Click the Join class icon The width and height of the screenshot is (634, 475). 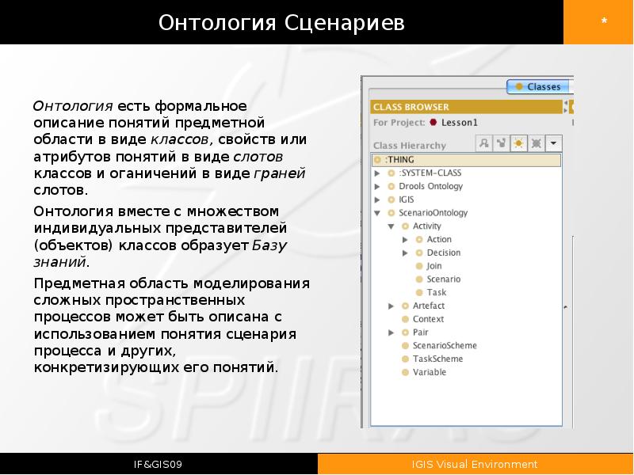pos(419,267)
